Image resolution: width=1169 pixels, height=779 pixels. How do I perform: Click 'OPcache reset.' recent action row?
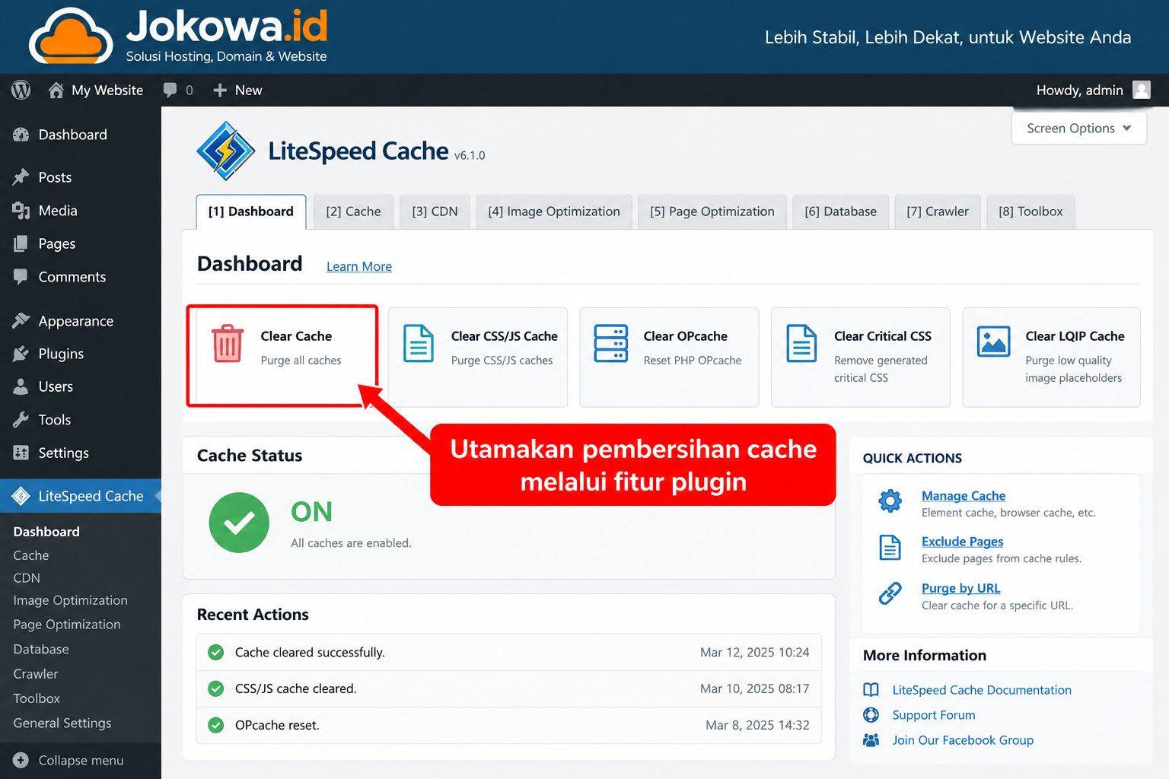click(508, 725)
